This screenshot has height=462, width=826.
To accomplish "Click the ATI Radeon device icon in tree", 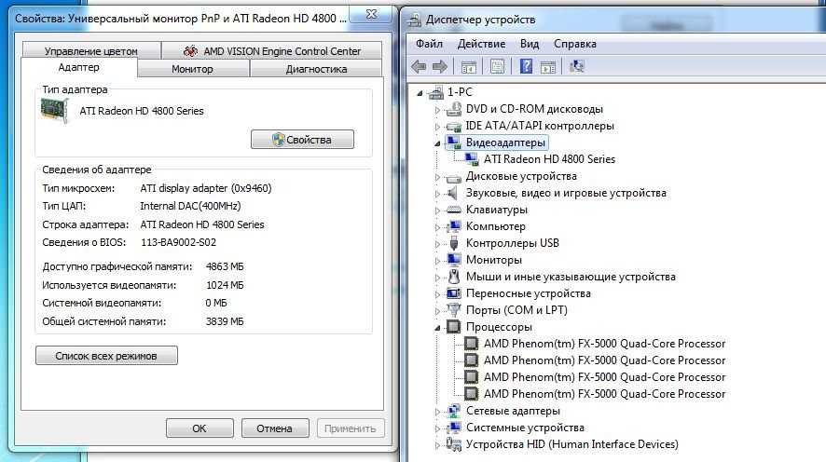I will (472, 159).
